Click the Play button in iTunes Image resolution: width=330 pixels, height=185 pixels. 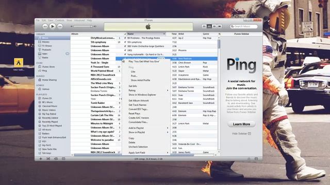click(x=53, y=26)
